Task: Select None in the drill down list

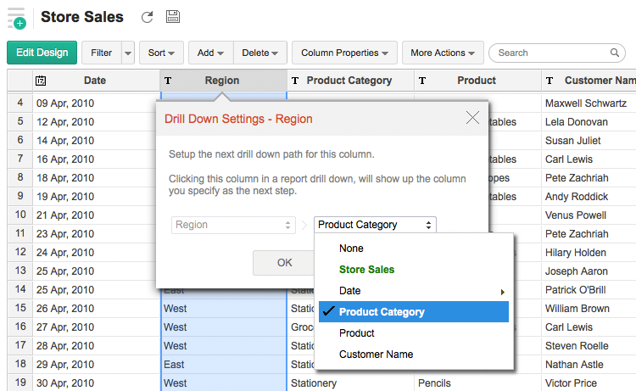Action: coord(351,249)
